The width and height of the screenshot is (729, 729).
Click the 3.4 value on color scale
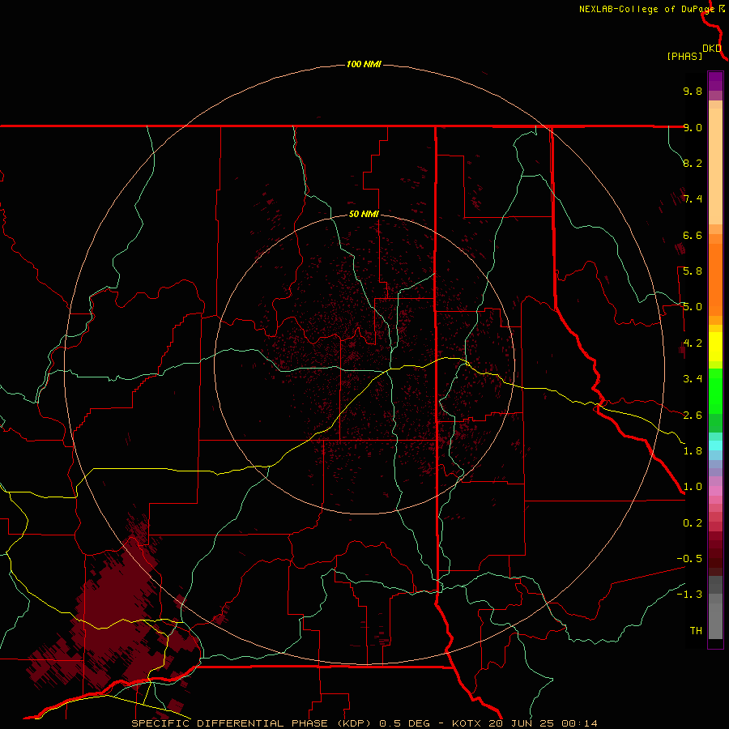[x=693, y=379]
